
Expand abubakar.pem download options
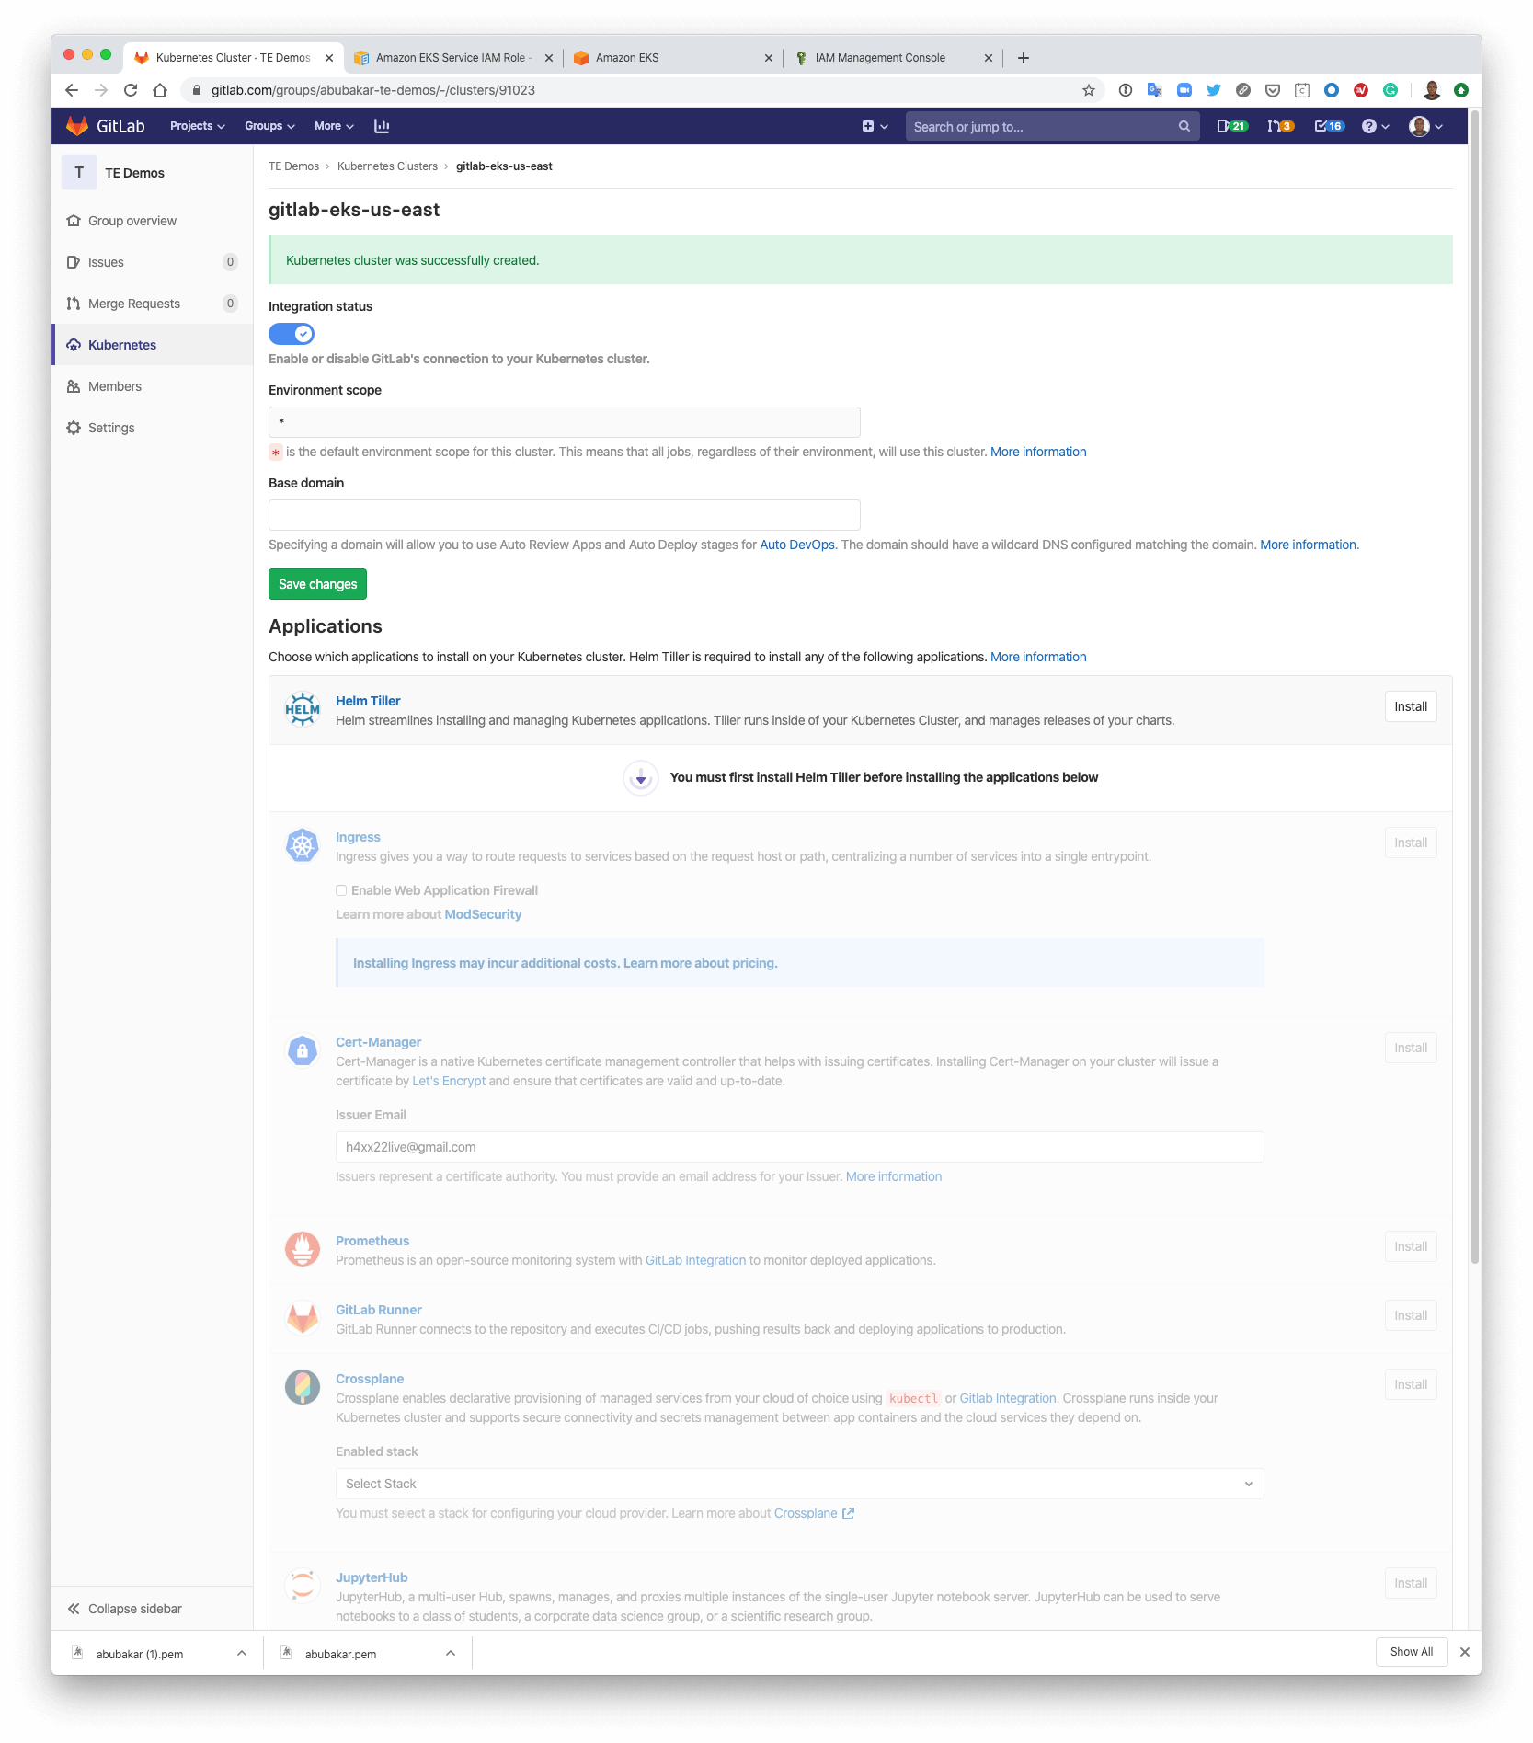coord(450,1653)
